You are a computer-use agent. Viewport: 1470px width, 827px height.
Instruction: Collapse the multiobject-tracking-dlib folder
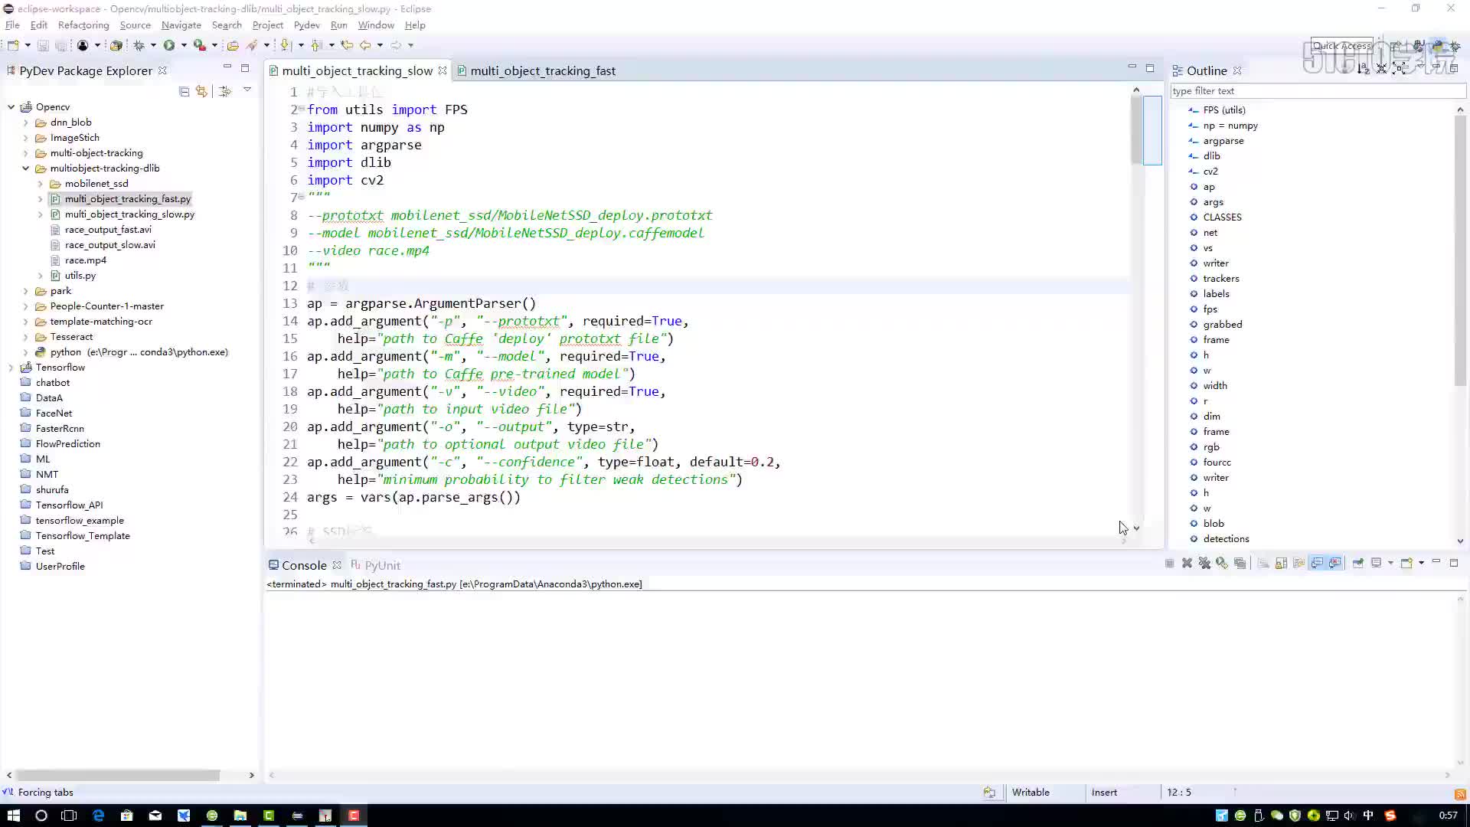pyautogui.click(x=26, y=168)
